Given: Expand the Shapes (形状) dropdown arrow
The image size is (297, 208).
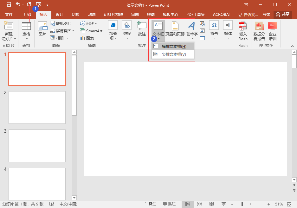Looking at the screenshot, I should click(x=96, y=24).
